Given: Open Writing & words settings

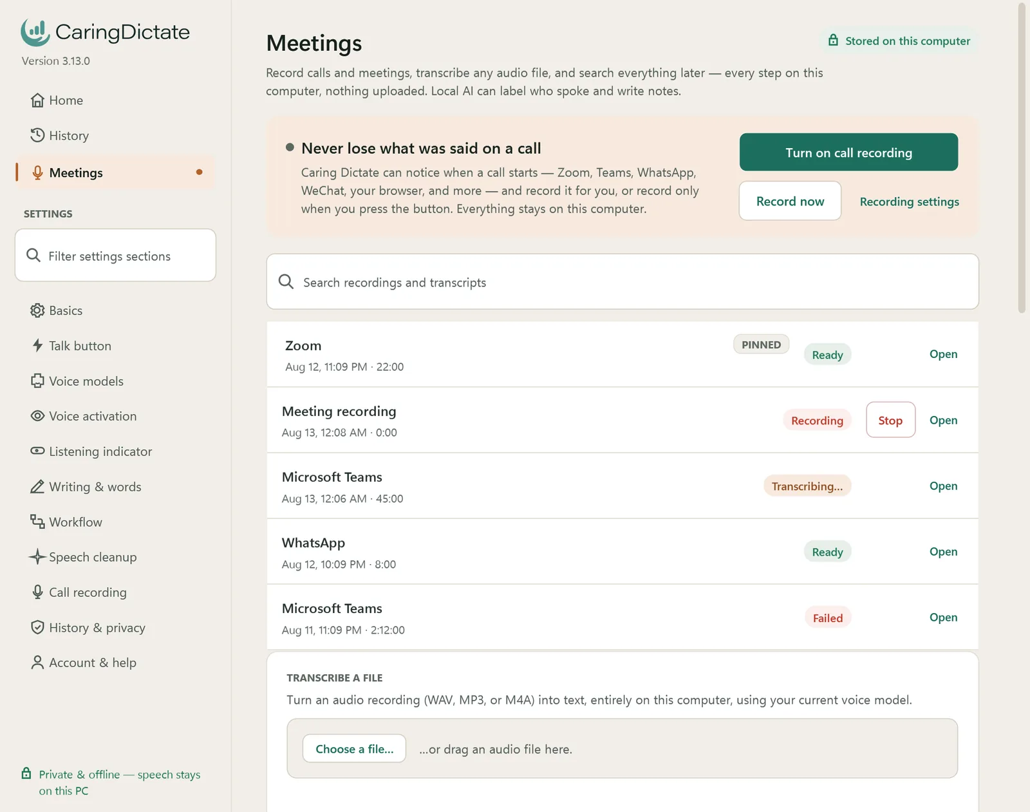Looking at the screenshot, I should point(115,486).
